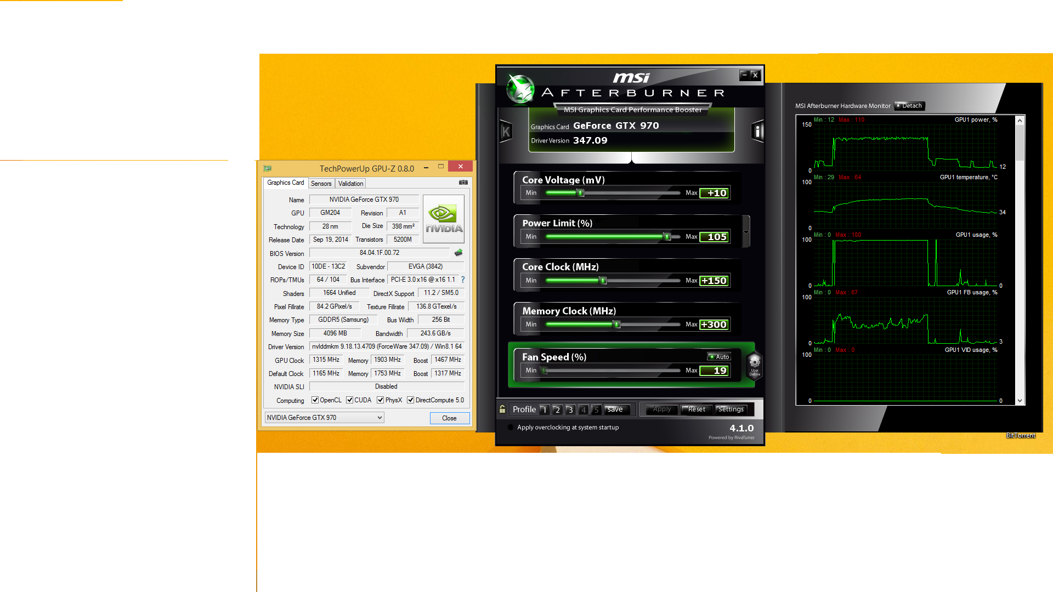The image size is (1053, 592).
Task: Click the GPU-Z title bar app icon
Action: click(x=268, y=168)
